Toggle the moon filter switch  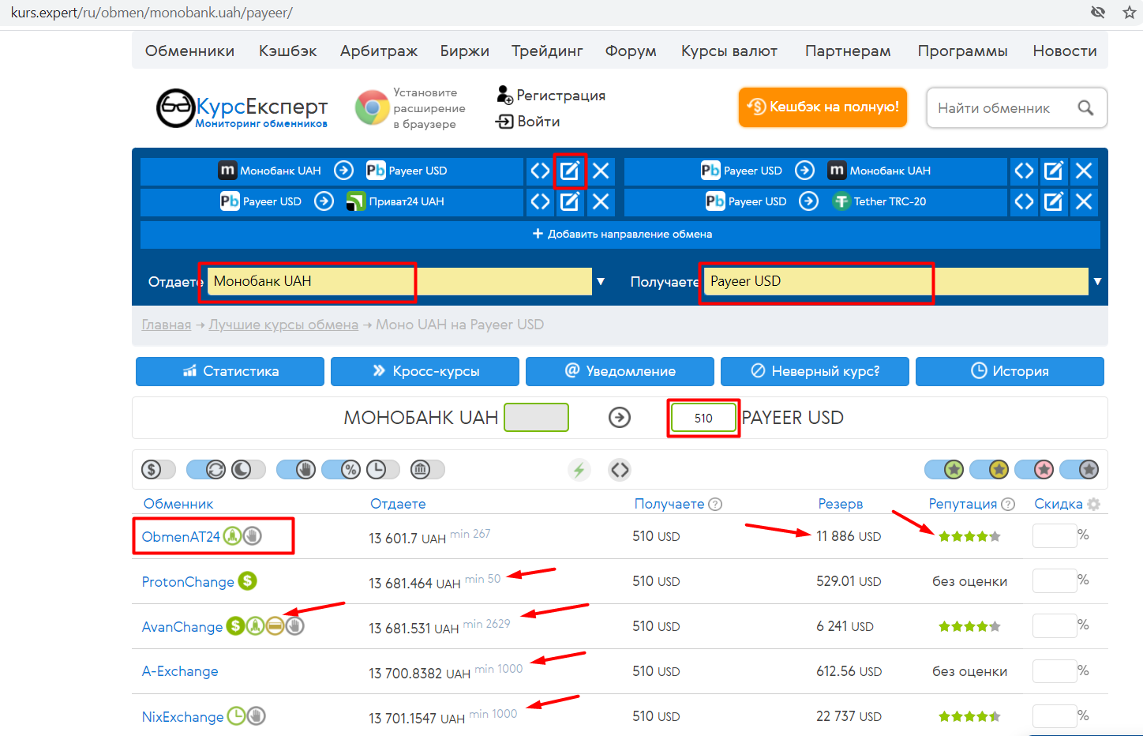click(x=248, y=470)
